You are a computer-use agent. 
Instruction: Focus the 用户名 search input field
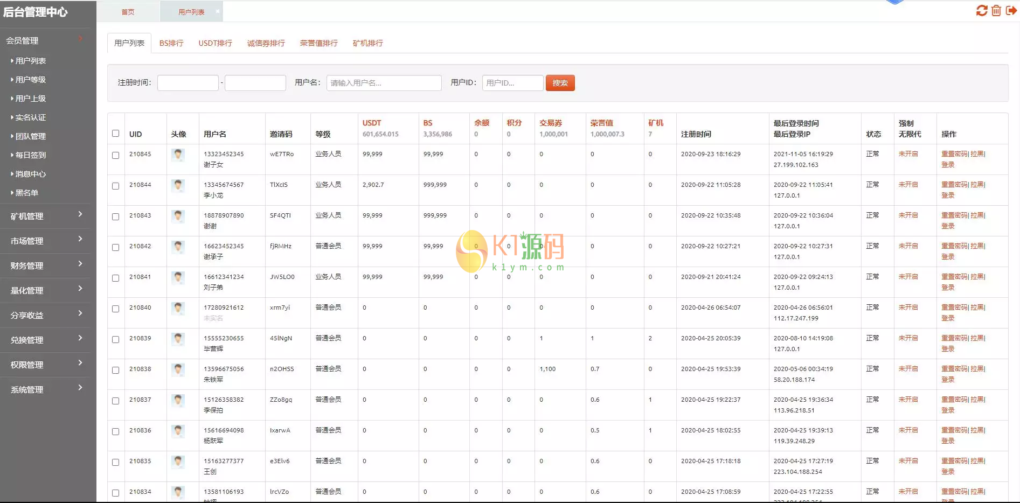(384, 83)
